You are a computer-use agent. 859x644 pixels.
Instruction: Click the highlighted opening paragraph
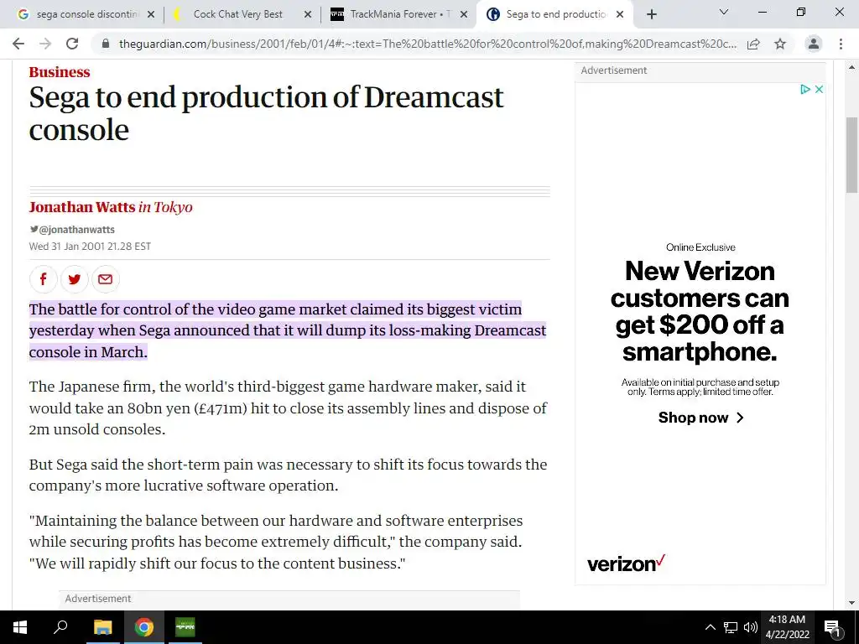pos(288,330)
